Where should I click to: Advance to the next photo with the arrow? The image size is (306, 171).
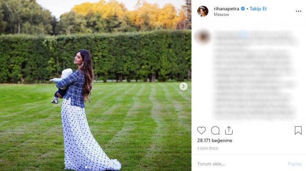click(184, 86)
